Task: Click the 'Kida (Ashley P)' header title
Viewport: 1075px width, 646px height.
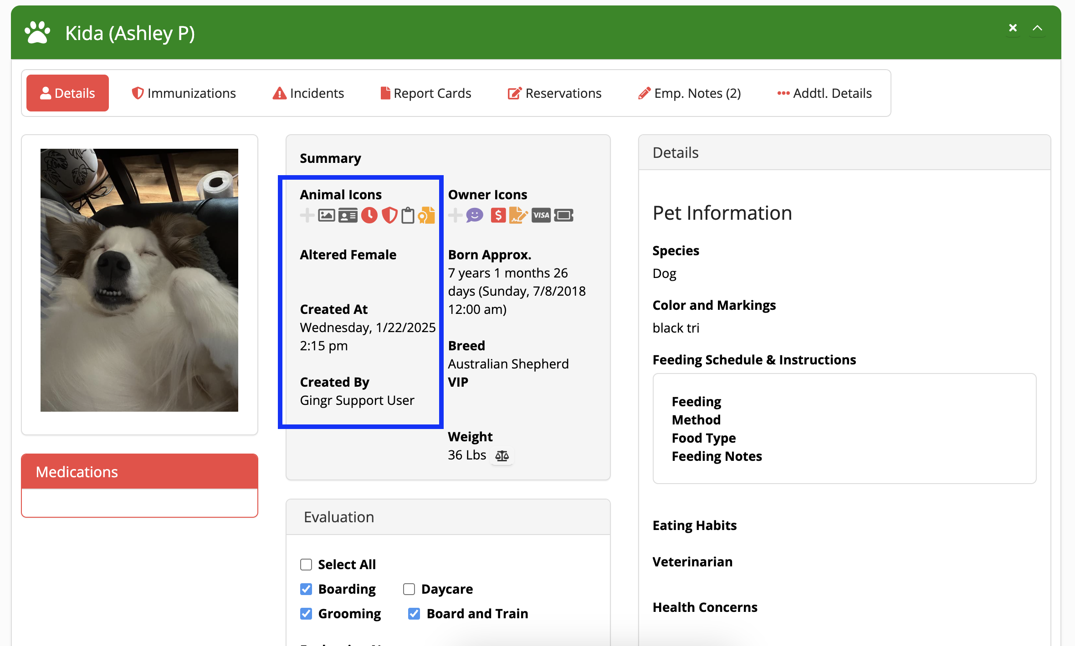Action: (130, 33)
